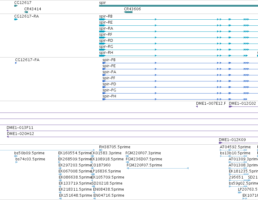
Task: Select the EK067008.5prime EST label
Action: click(x=75, y=171)
